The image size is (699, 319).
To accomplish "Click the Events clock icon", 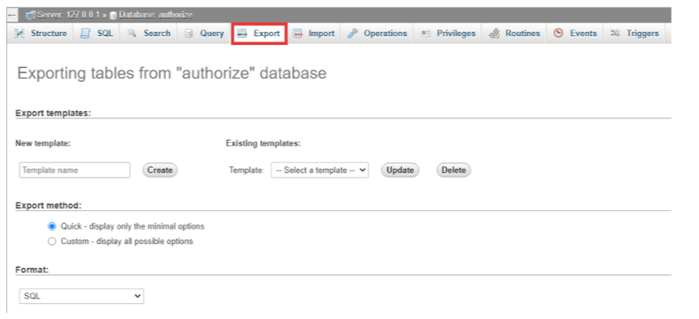I will pos(558,34).
